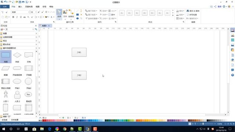Viewport: 235px width, 132px height.
Task: Close the 标注 library section
Action: point(36,41)
